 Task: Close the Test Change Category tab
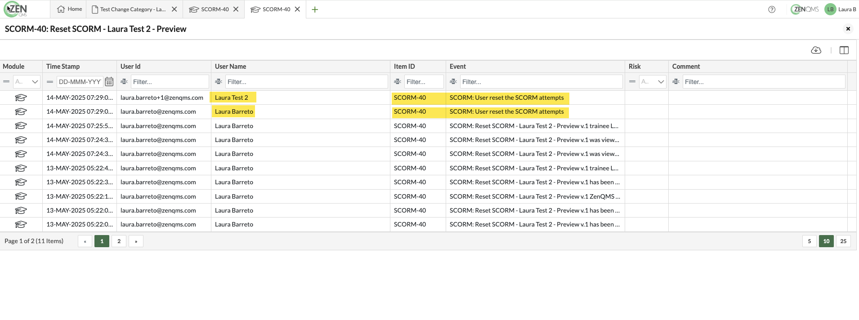coord(174,9)
